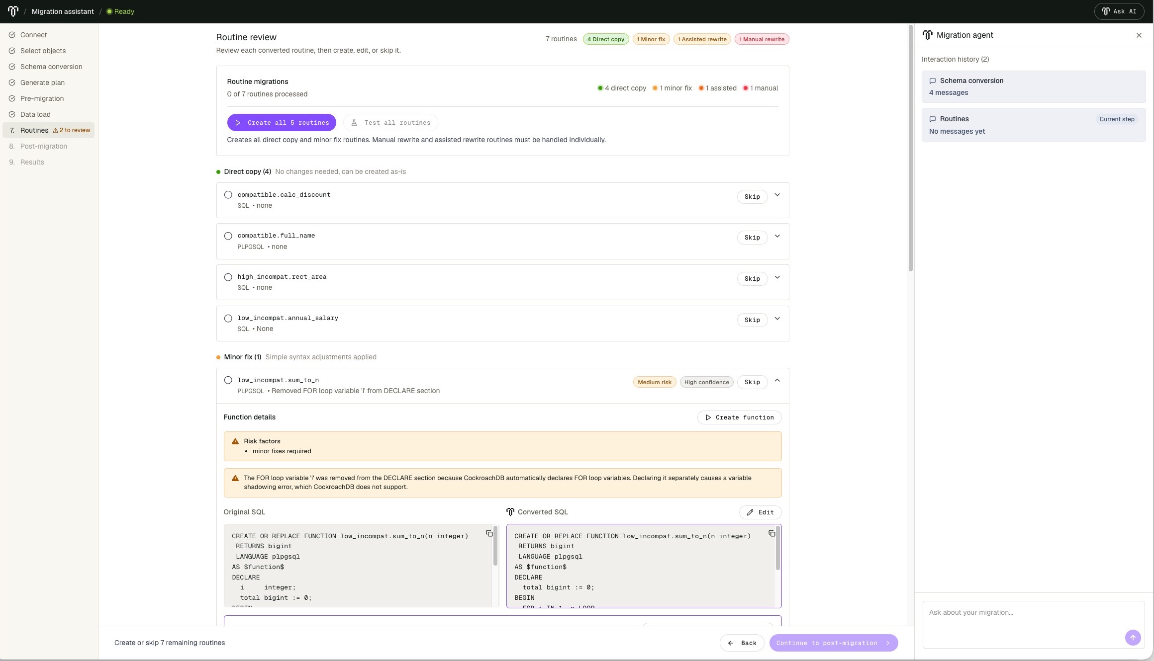Click 4 Direct copy filter badge
1154x661 pixels.
coord(605,39)
